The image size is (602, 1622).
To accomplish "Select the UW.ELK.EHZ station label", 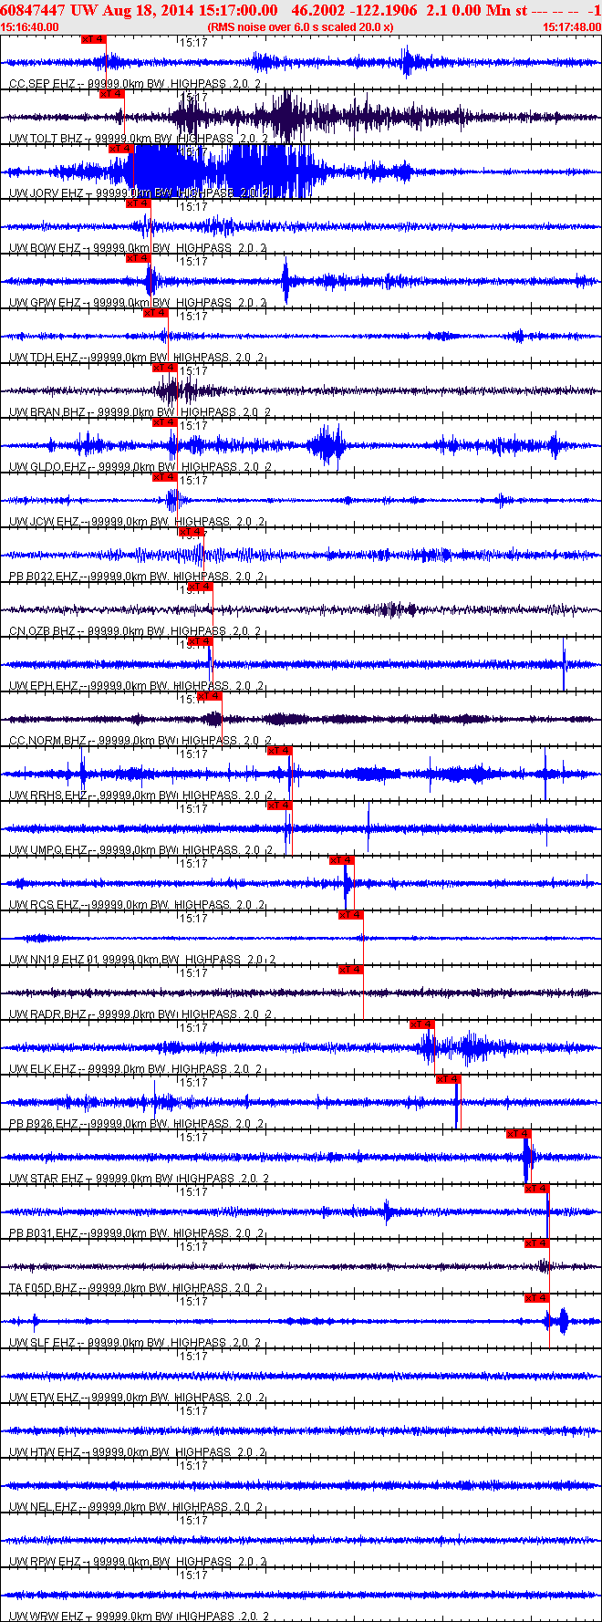I will click(43, 1069).
